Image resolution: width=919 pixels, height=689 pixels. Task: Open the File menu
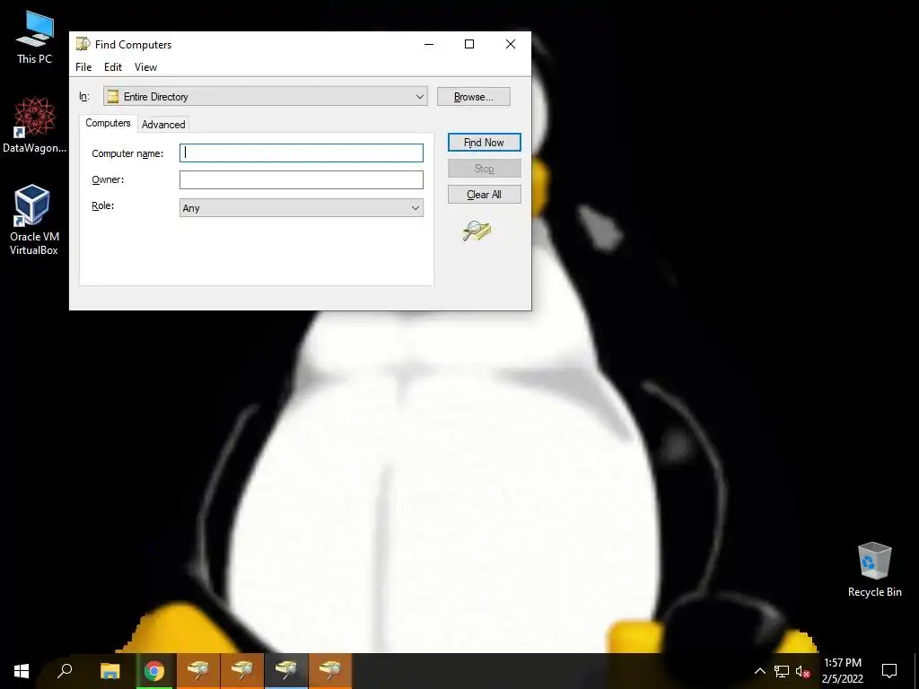83,66
